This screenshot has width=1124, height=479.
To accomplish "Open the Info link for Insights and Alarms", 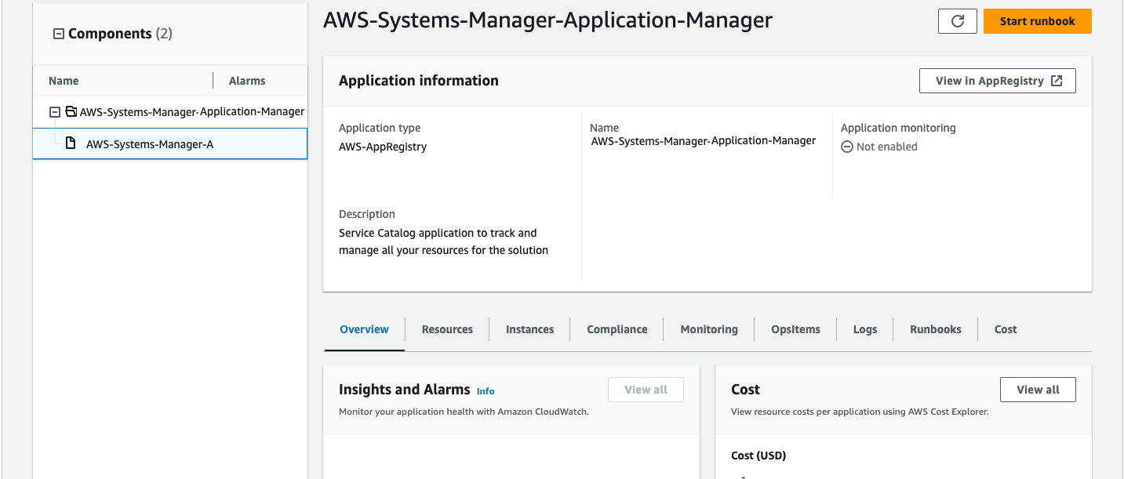I will click(485, 390).
